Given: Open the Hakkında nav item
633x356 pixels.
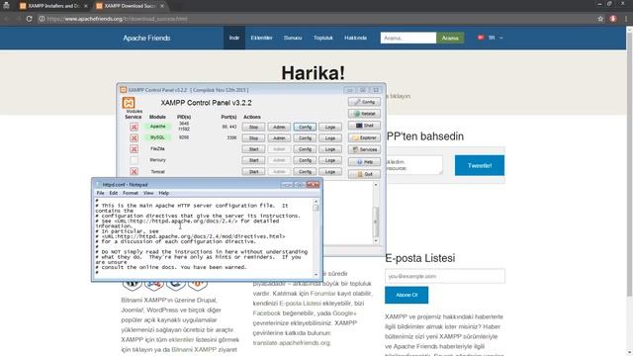Looking at the screenshot, I should point(356,38).
